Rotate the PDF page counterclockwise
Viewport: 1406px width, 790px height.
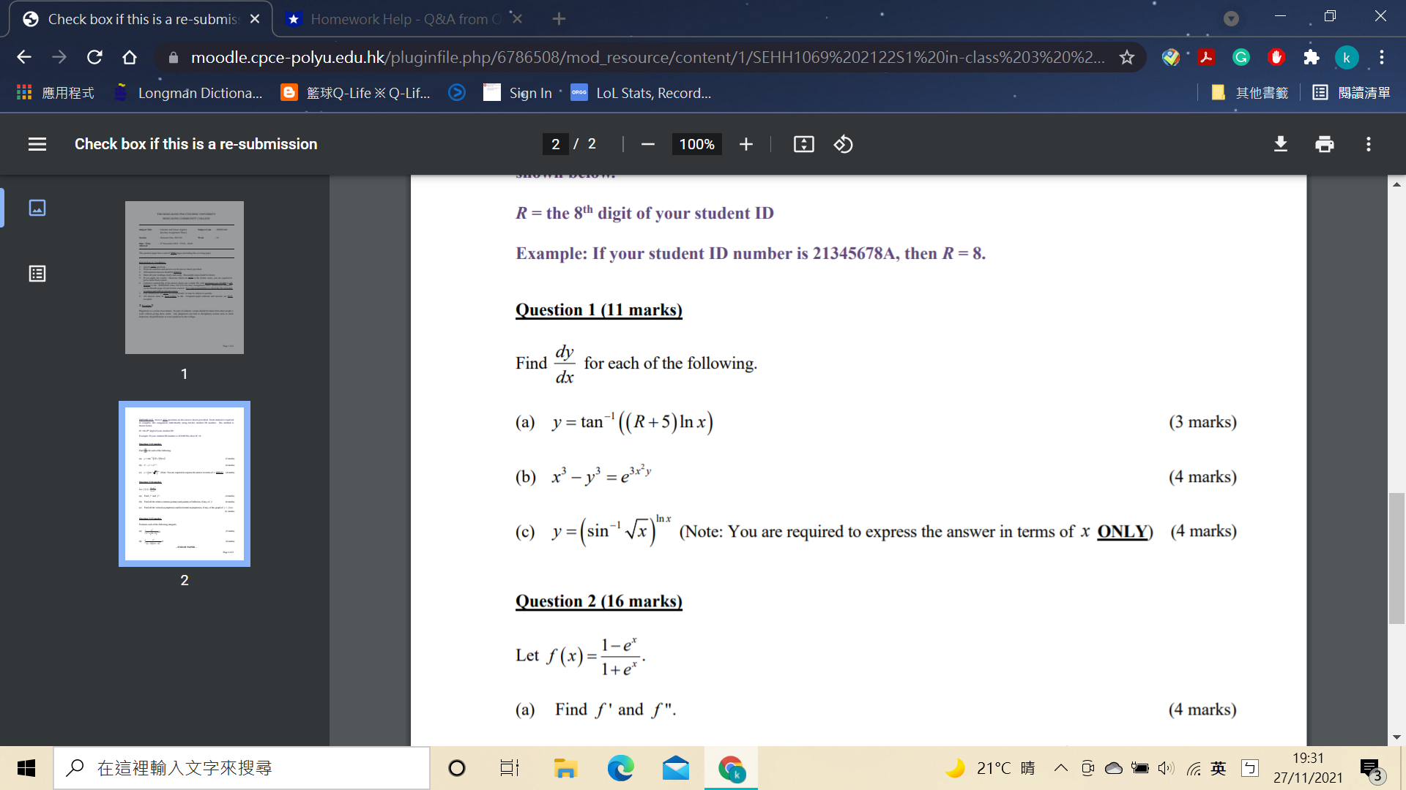[843, 144]
